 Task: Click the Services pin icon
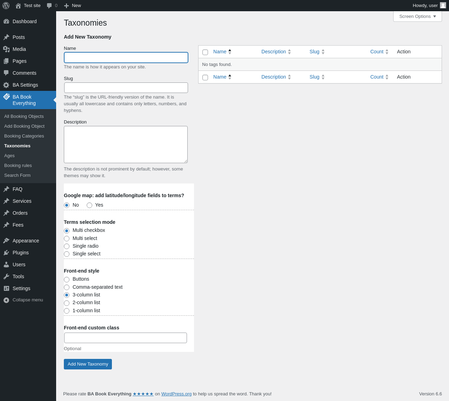click(6, 201)
